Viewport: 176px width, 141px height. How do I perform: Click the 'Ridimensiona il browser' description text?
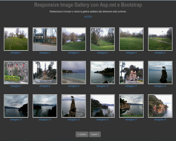pyautogui.click(x=88, y=12)
